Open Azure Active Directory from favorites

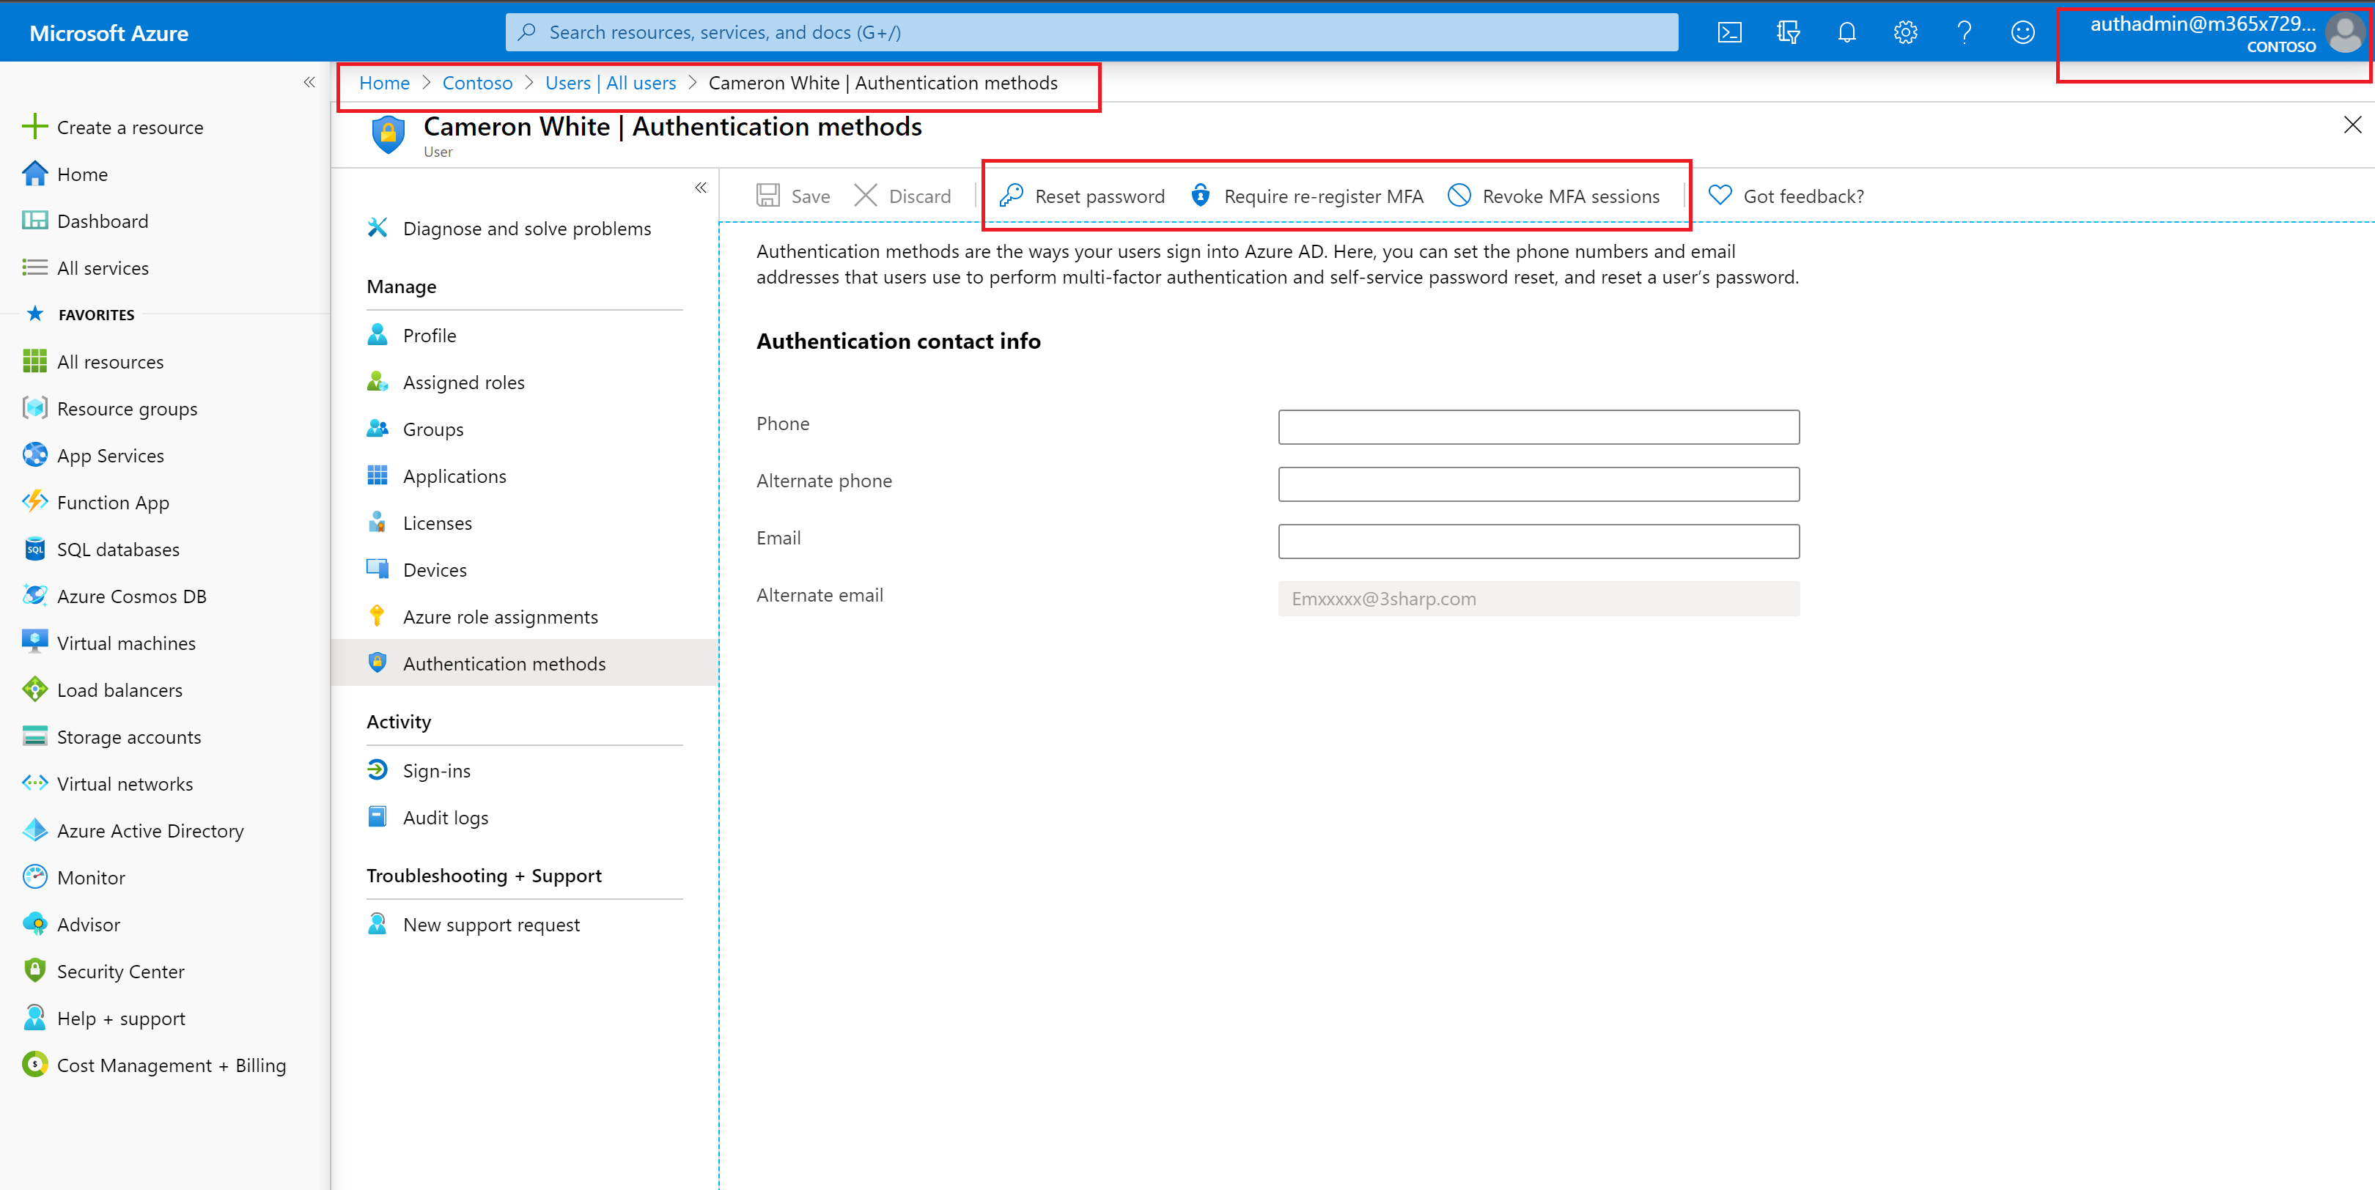(x=150, y=830)
